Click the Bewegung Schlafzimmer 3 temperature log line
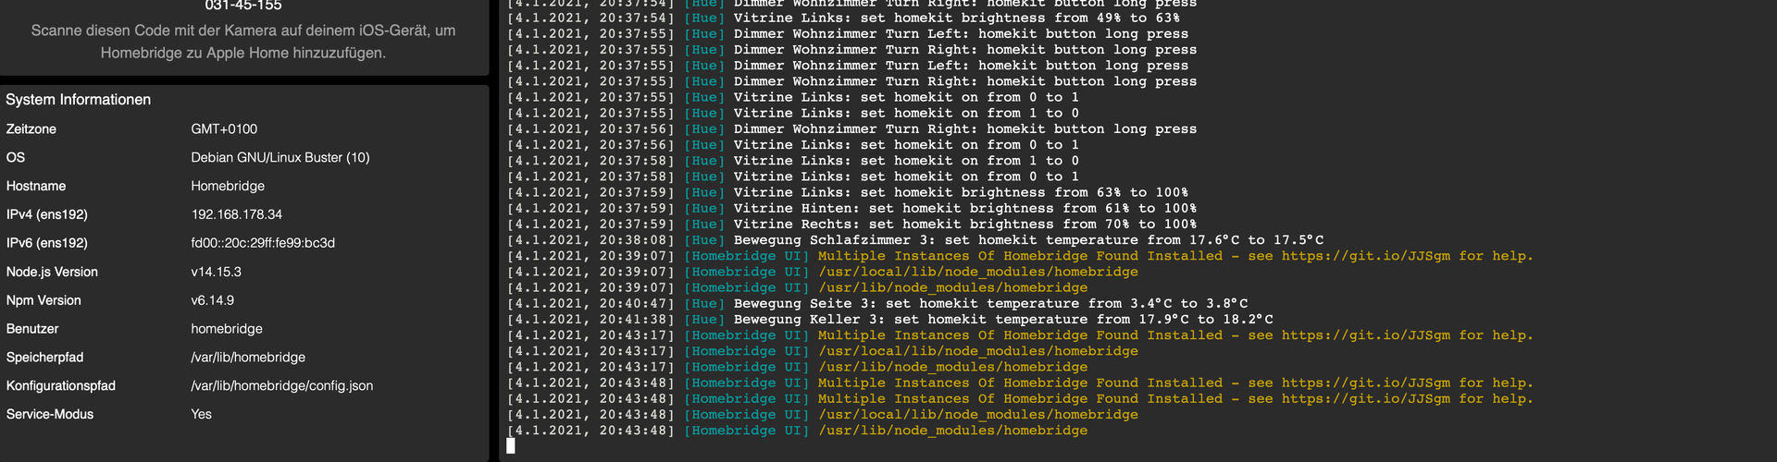1777x462 pixels. pyautogui.click(x=1027, y=240)
